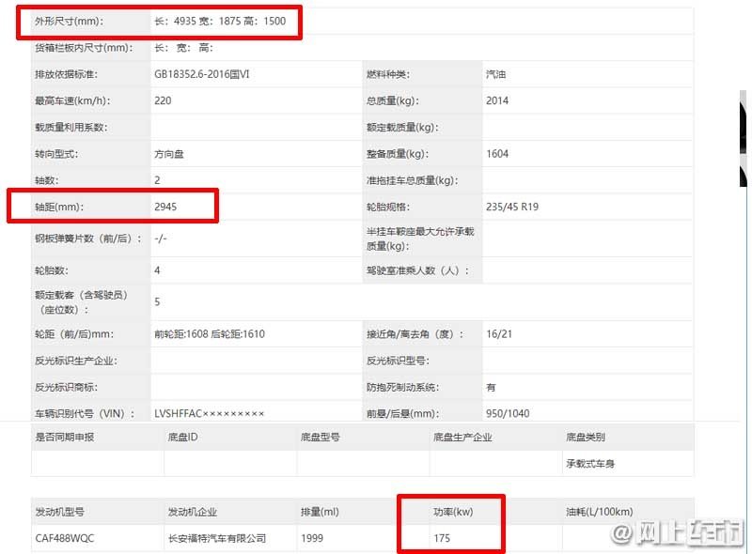Click the 底盘类别 column header
This screenshot has height=554, width=752.
pyautogui.click(x=586, y=437)
